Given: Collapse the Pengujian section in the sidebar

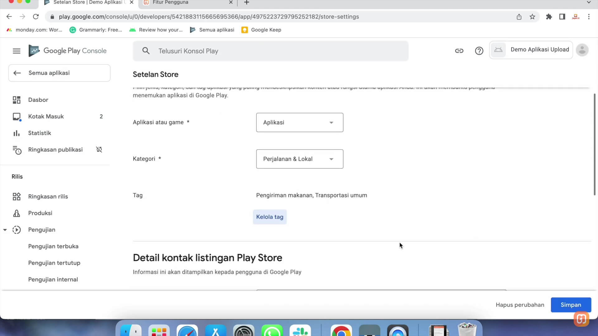Looking at the screenshot, I should [5, 230].
